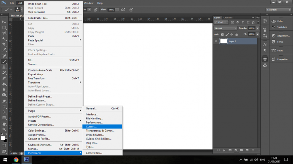The image size is (293, 164).
Task: Select the Clone Stamp tool
Action: pyautogui.click(x=4, y=67)
